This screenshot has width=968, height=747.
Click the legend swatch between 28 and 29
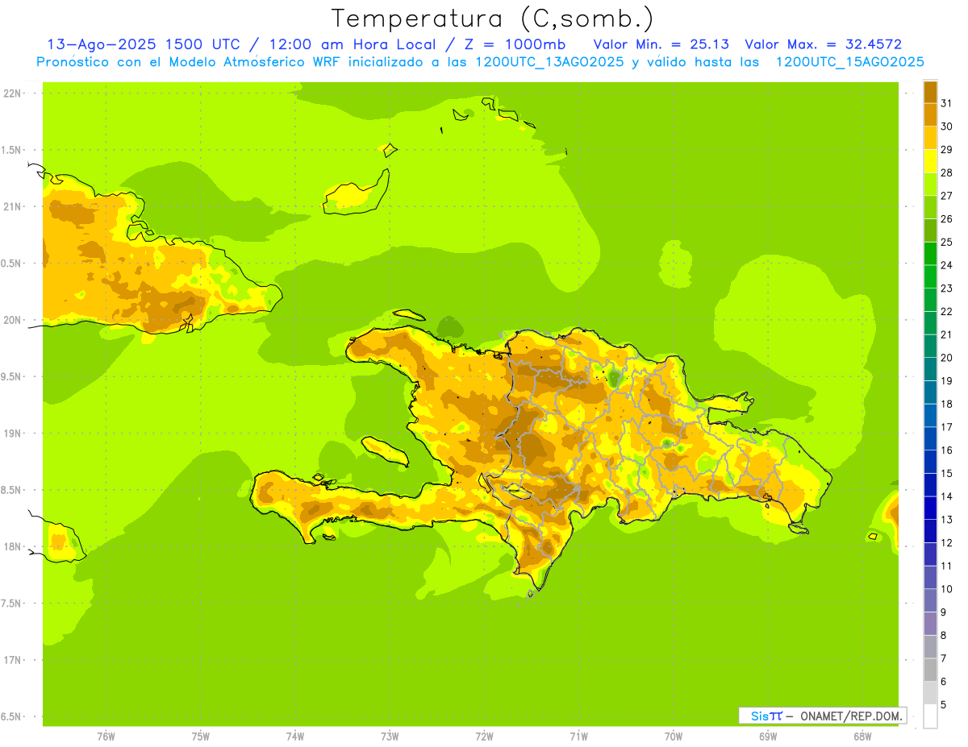tap(930, 160)
